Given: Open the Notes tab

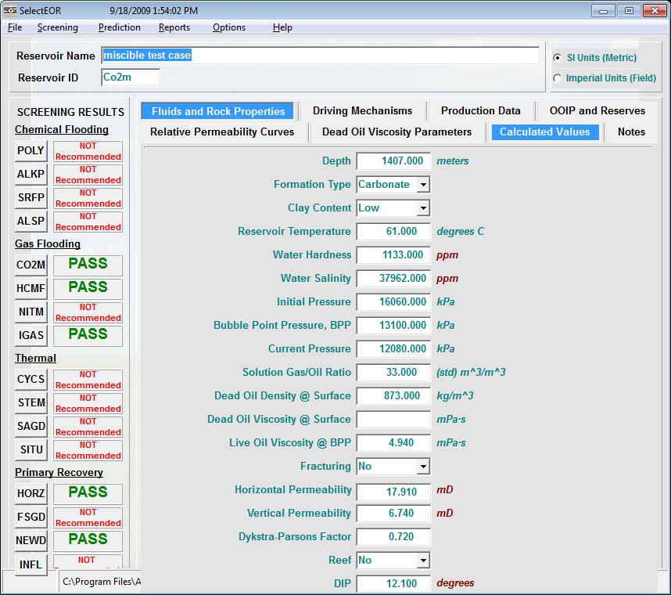Looking at the screenshot, I should pos(630,132).
